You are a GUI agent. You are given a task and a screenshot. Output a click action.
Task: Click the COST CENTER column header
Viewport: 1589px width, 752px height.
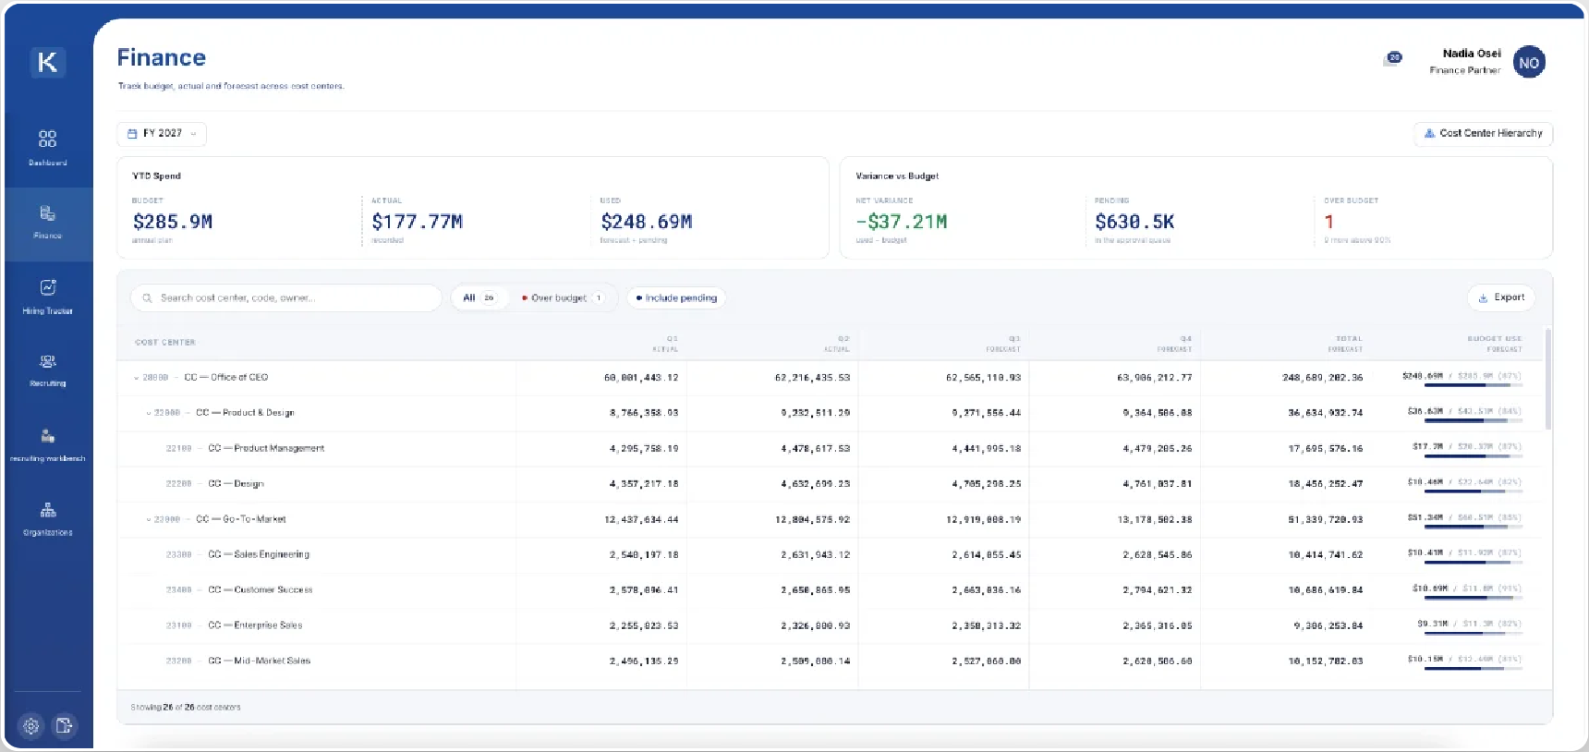pyautogui.click(x=165, y=343)
